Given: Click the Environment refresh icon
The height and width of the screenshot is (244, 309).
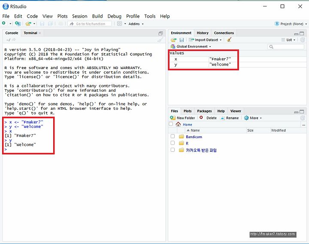Looking at the screenshot, I should tap(303, 40).
